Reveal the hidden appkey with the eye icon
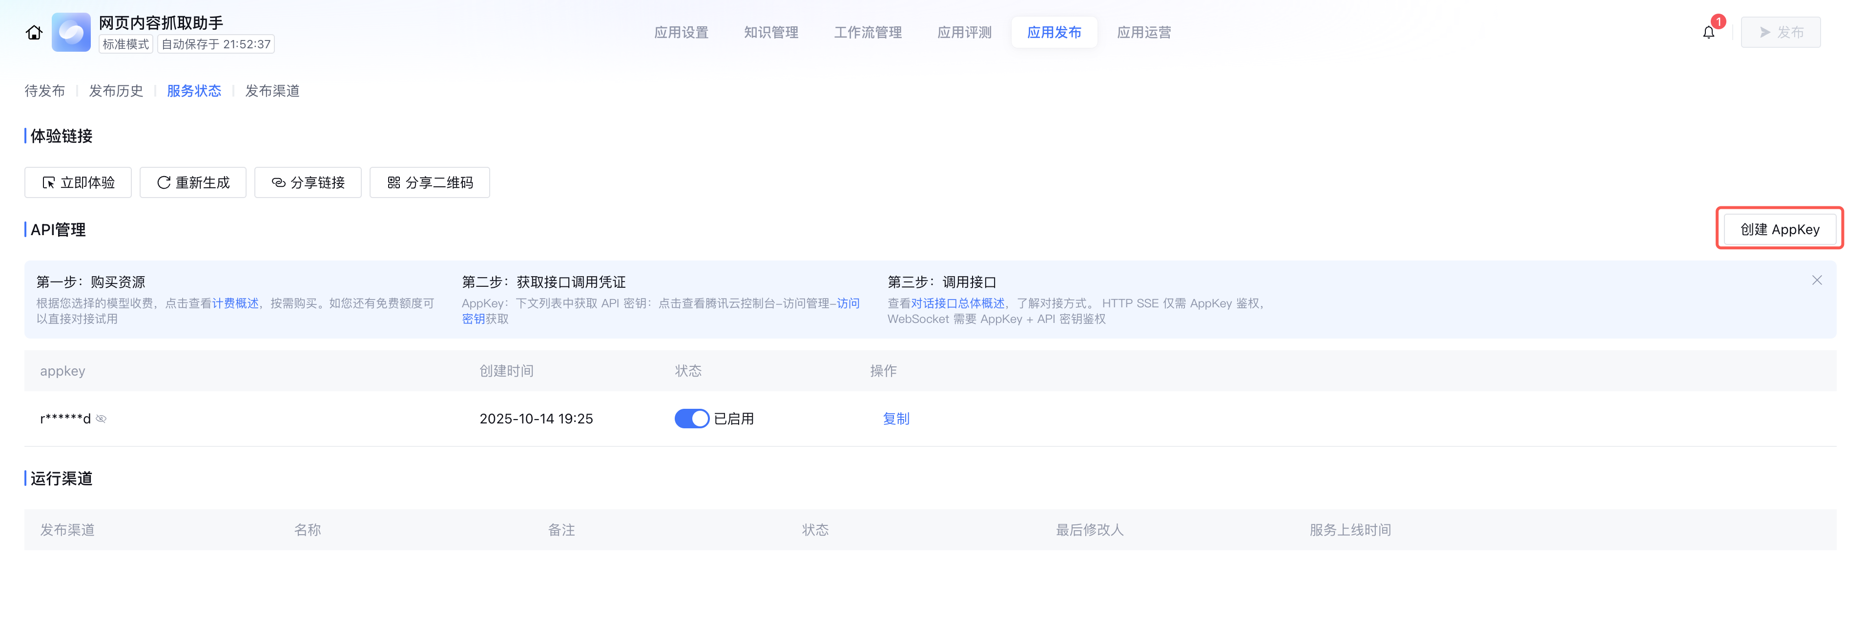 click(x=102, y=419)
